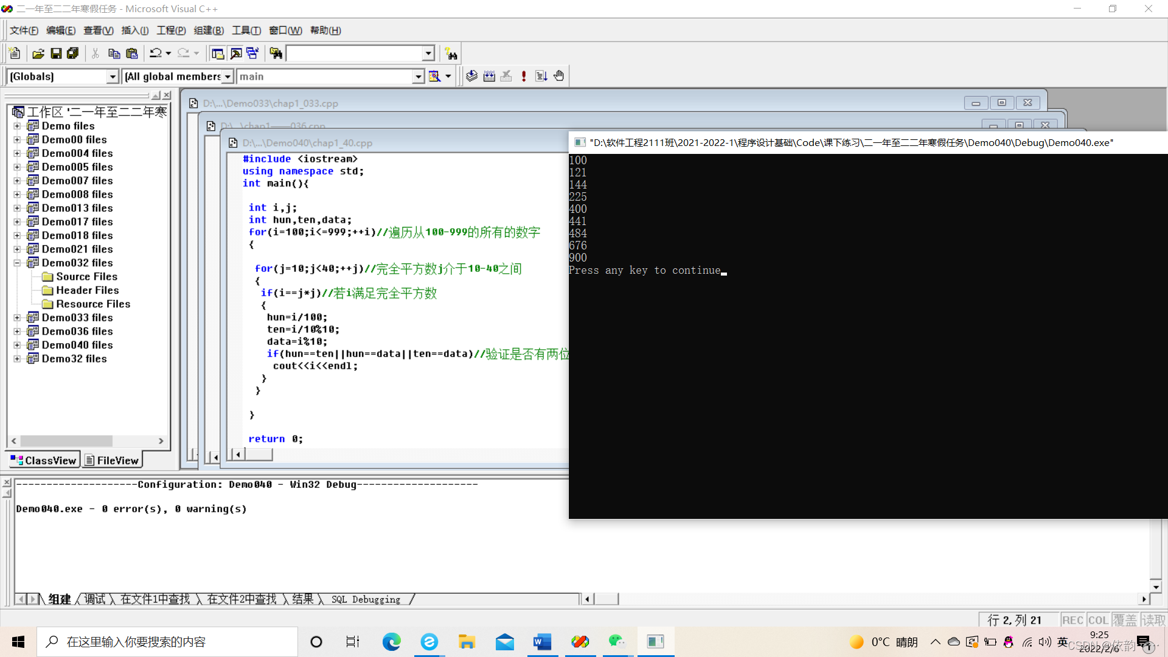
Task: Click the hand breakpoint icon
Action: pyautogui.click(x=559, y=76)
